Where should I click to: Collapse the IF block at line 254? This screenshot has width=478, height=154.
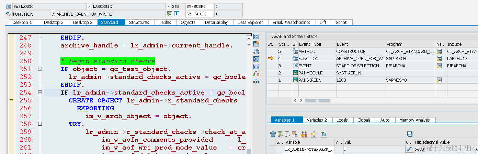(x=40, y=93)
